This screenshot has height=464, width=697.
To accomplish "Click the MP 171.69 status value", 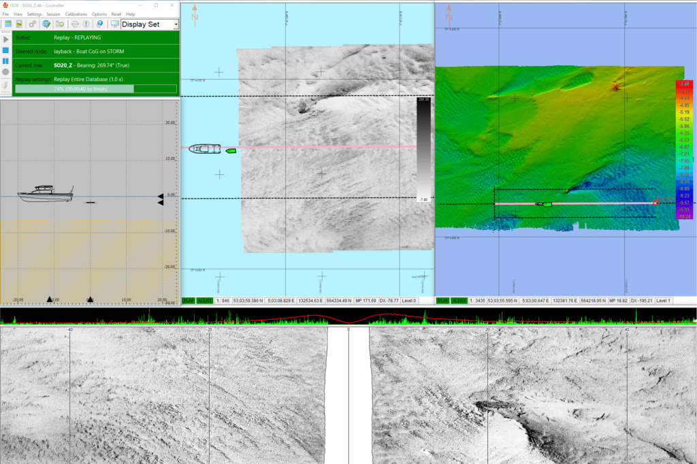I will 366,301.
